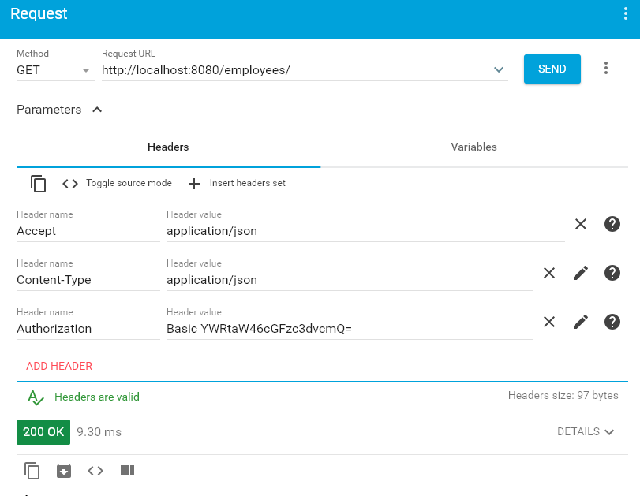Open help for the Authorization header
640x496 pixels.
tap(612, 322)
